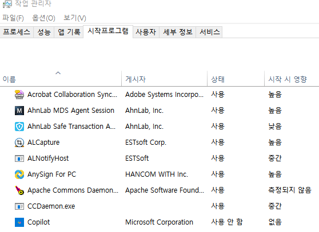Screen dimensions: 319x232
Task: Click publisher ESTsoft Corp.
Action: click(x=146, y=143)
